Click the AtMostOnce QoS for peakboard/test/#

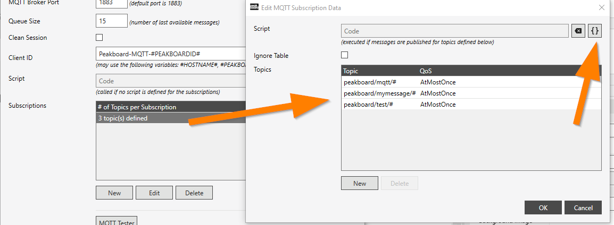438,105
